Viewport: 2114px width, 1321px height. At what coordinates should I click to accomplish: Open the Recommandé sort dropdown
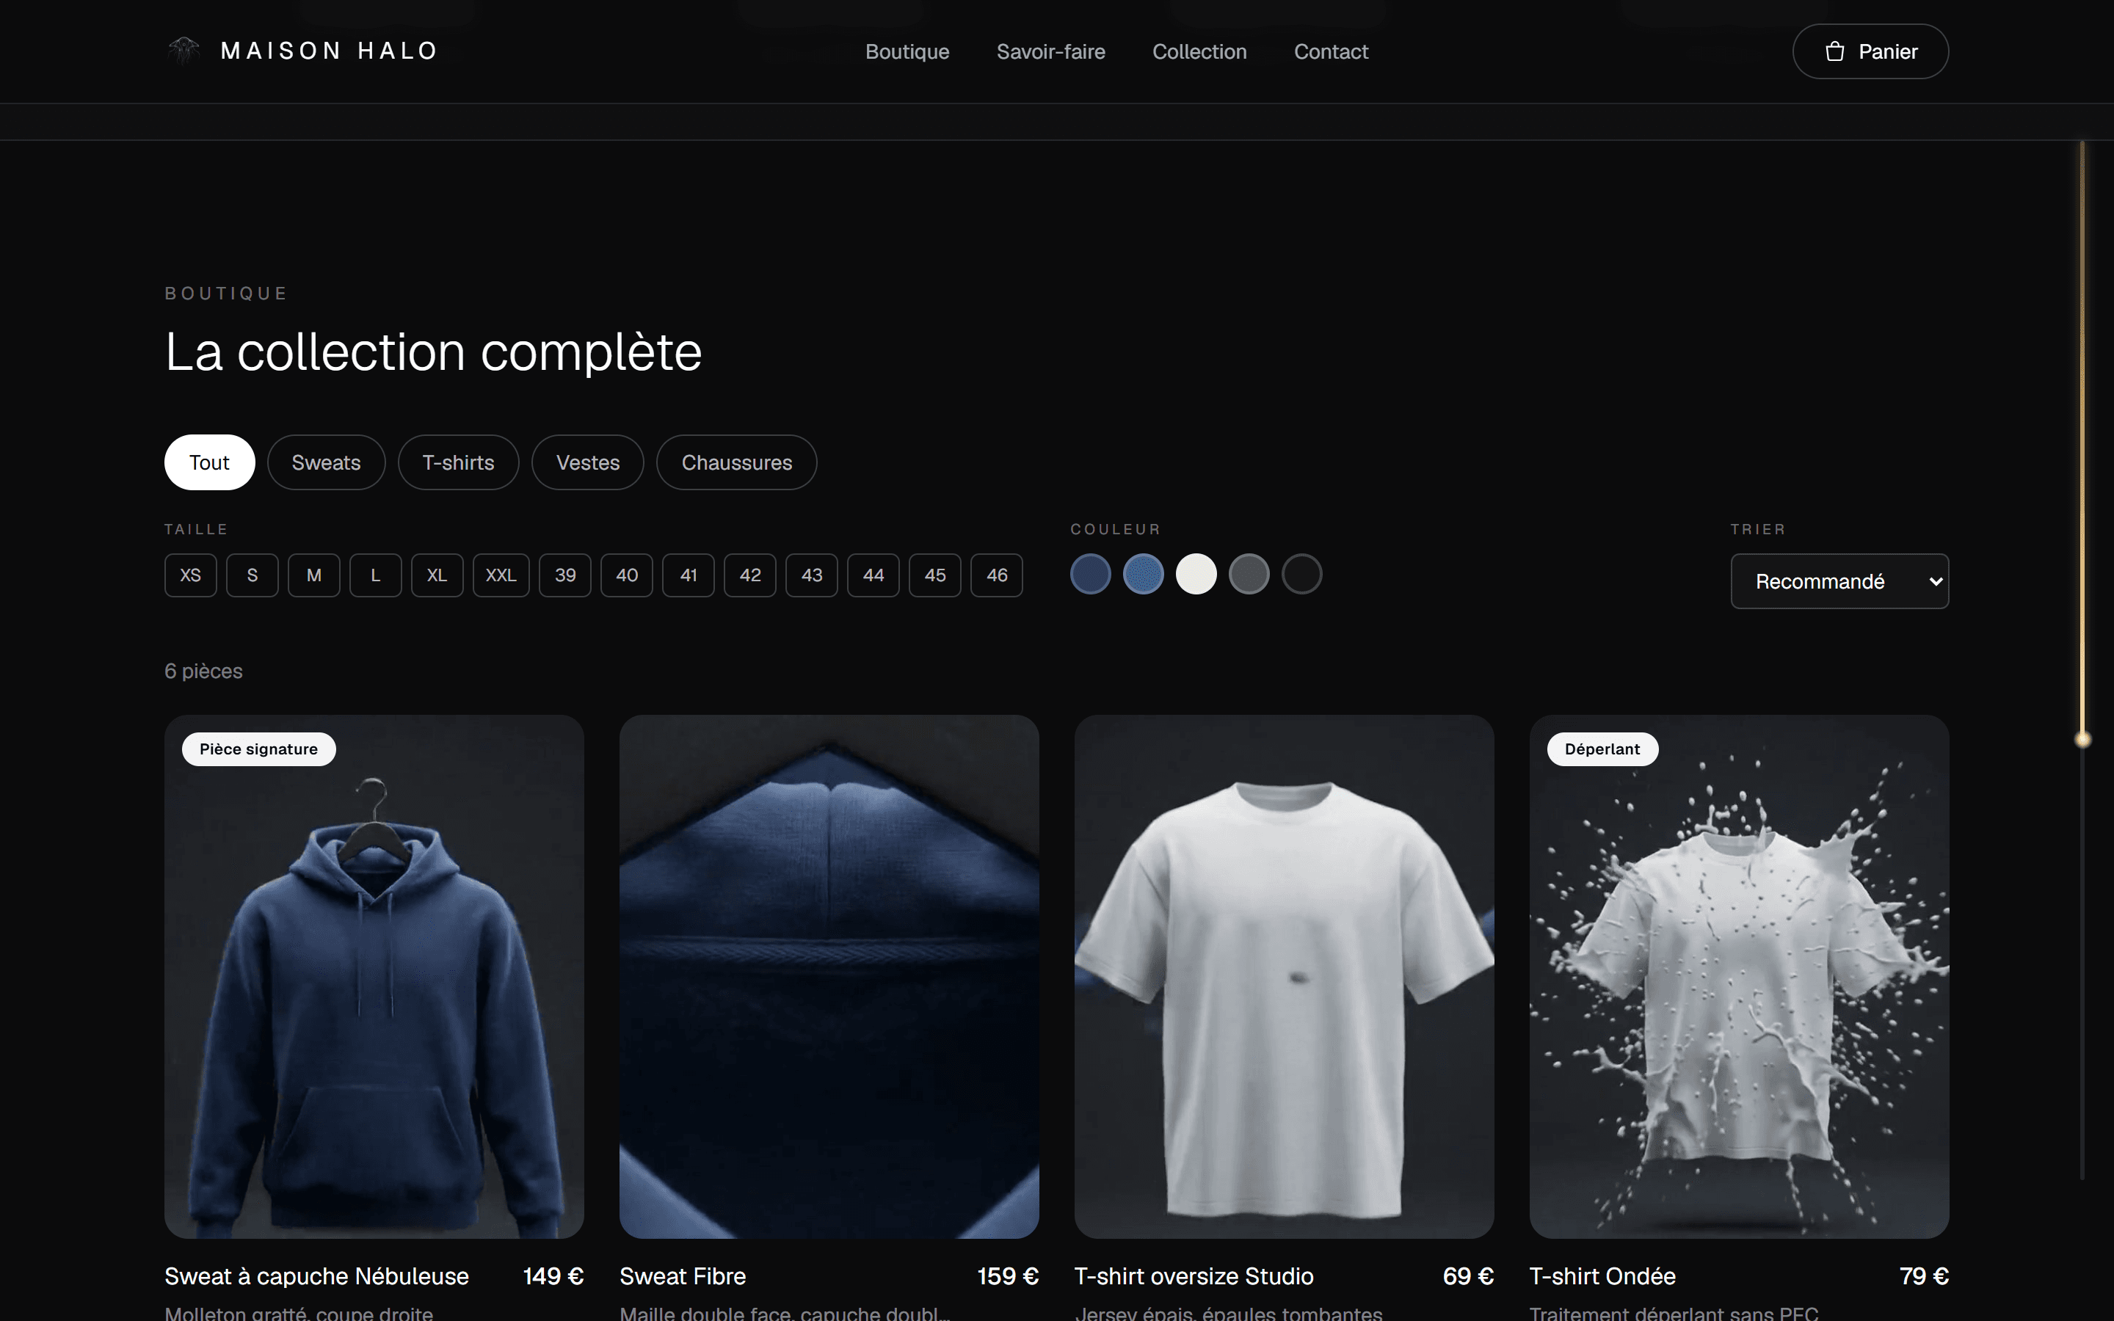1839,581
